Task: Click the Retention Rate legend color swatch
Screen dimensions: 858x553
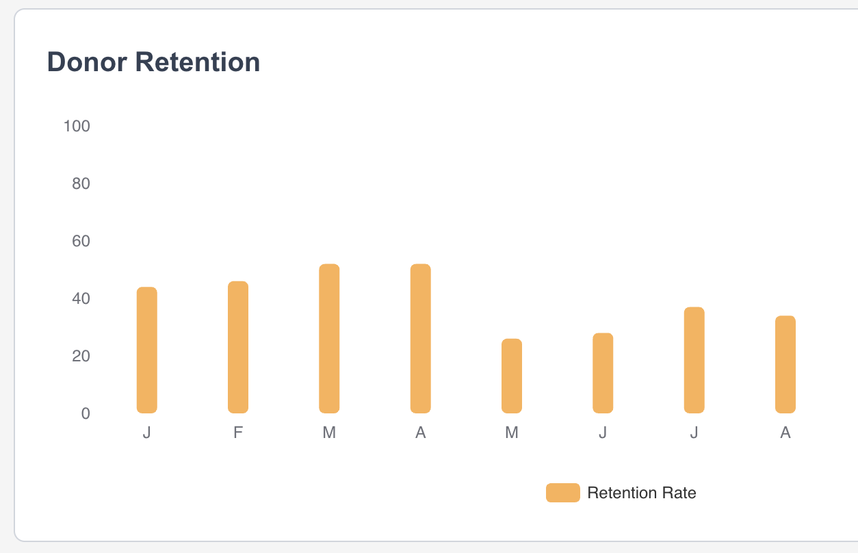Action: coord(562,493)
